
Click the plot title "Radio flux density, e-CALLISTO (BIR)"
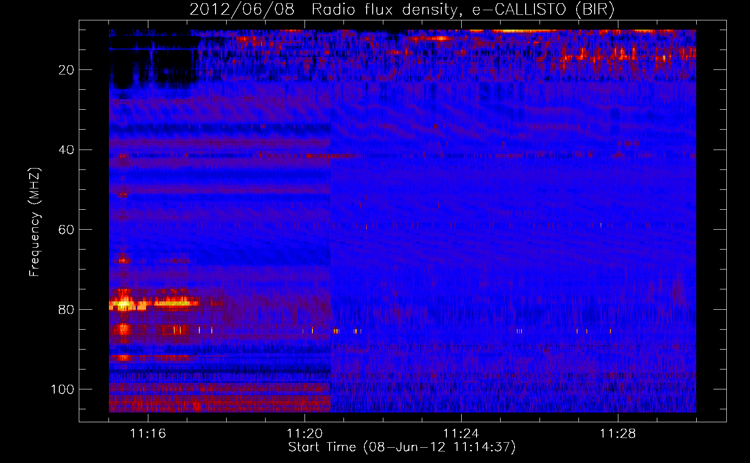[463, 10]
